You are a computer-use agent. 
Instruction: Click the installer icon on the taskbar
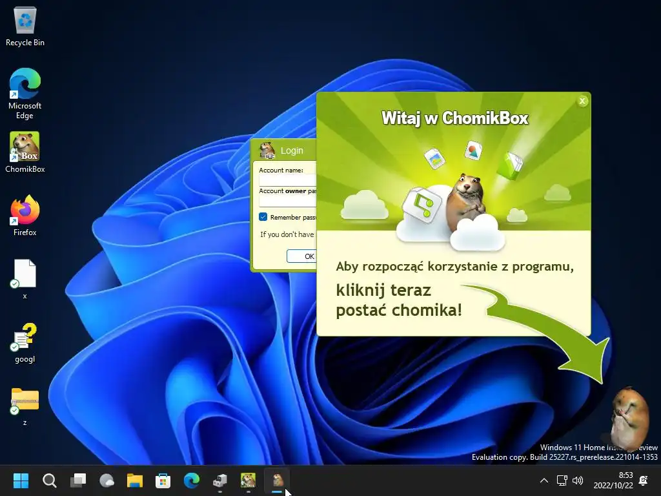pos(220,480)
